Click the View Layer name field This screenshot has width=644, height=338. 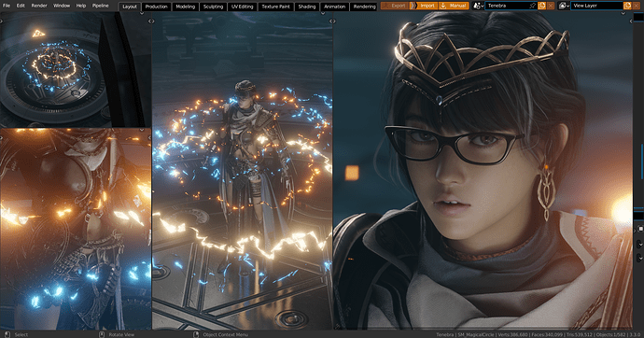596,6
